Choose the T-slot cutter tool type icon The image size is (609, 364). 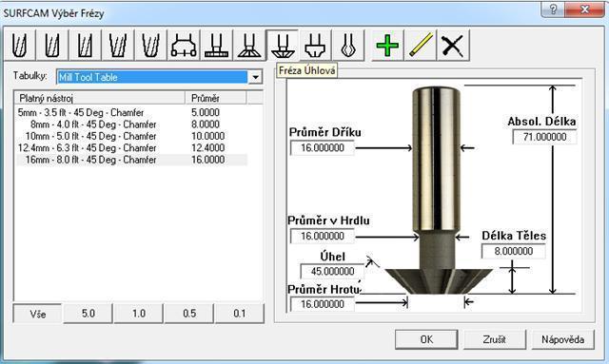click(216, 45)
